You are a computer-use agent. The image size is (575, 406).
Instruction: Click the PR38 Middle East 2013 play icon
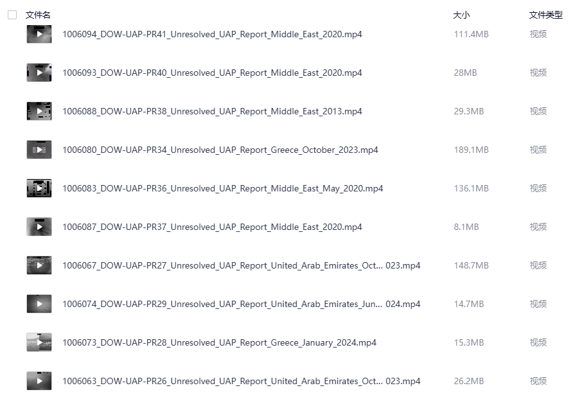point(39,111)
